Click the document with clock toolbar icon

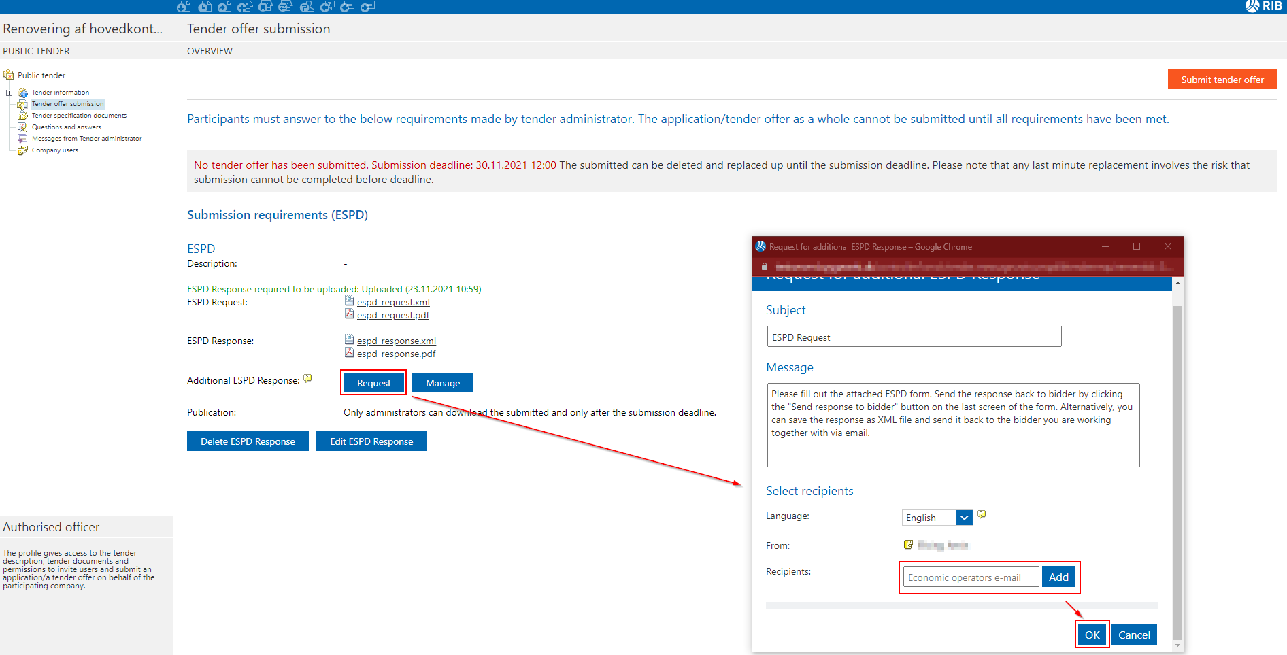click(204, 7)
